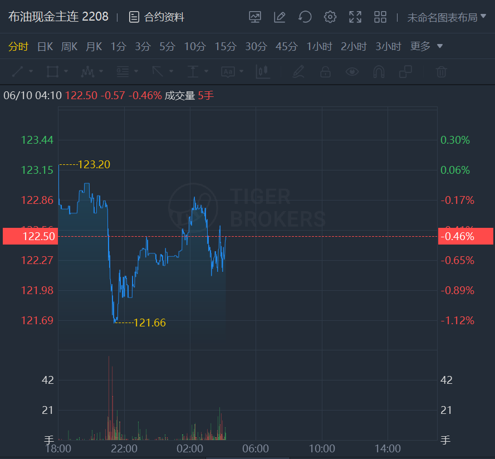495x459 pixels.
Task: Toggle the magnet snap mode
Action: click(x=379, y=71)
